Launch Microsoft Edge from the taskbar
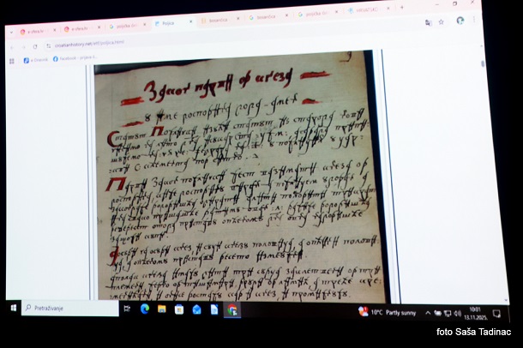The height and width of the screenshot is (348, 523). tap(144, 309)
